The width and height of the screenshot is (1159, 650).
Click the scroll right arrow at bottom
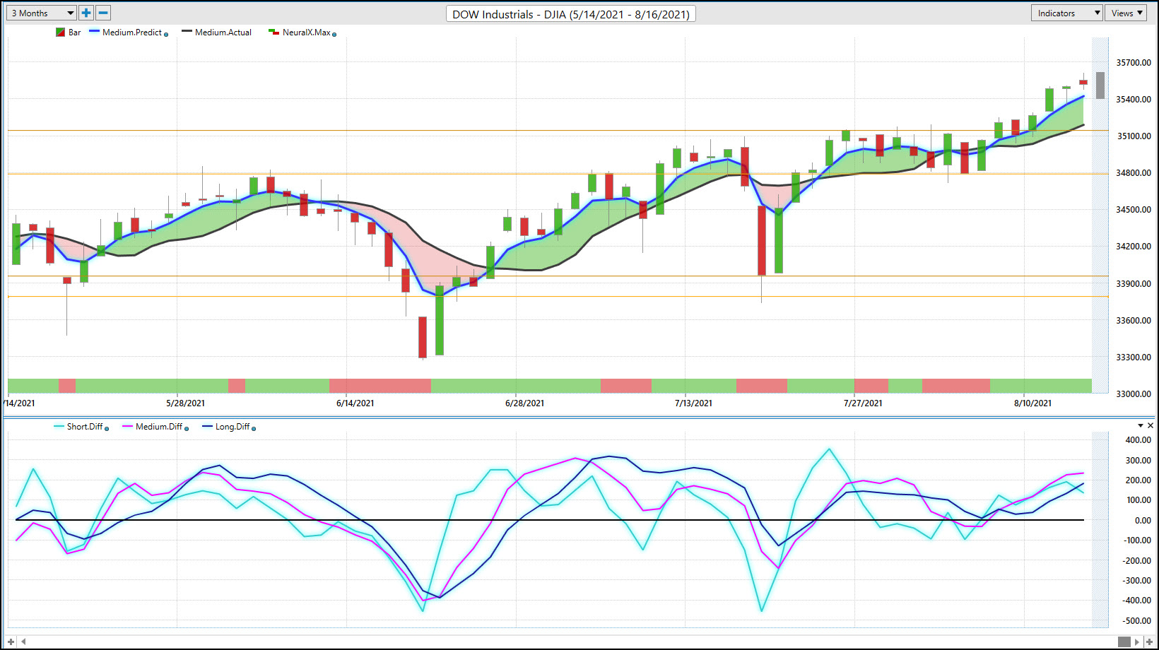point(1137,642)
